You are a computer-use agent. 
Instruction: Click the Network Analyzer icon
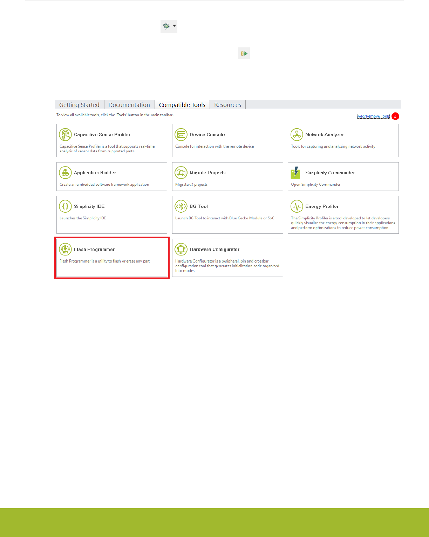tap(297, 135)
